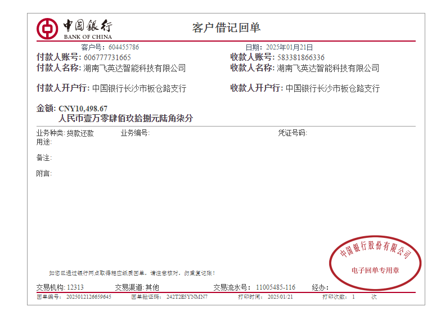
Task: Click the 经办 label
Action: point(320,288)
